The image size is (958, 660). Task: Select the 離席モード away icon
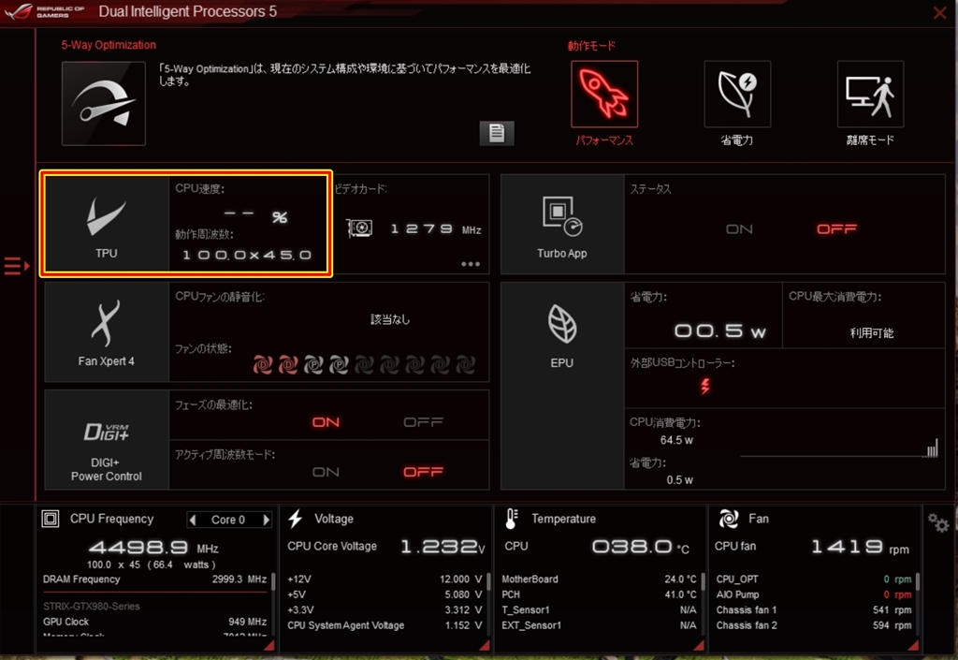[x=870, y=94]
